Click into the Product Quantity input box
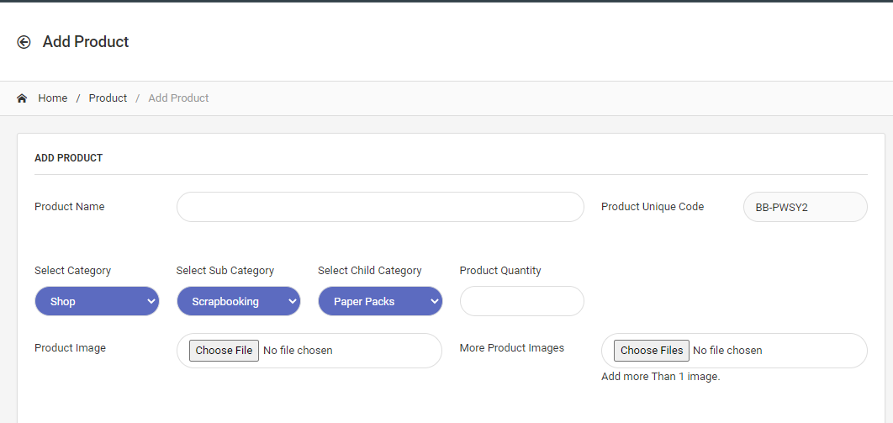 coord(521,301)
